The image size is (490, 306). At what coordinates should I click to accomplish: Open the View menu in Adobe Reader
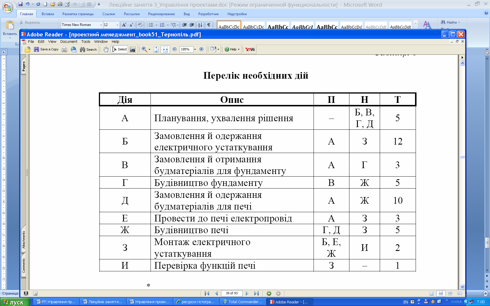pyautogui.click(x=52, y=42)
